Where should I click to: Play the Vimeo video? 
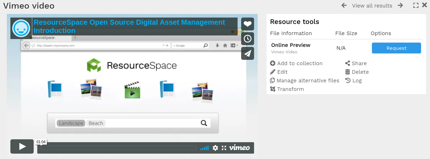coord(22,146)
